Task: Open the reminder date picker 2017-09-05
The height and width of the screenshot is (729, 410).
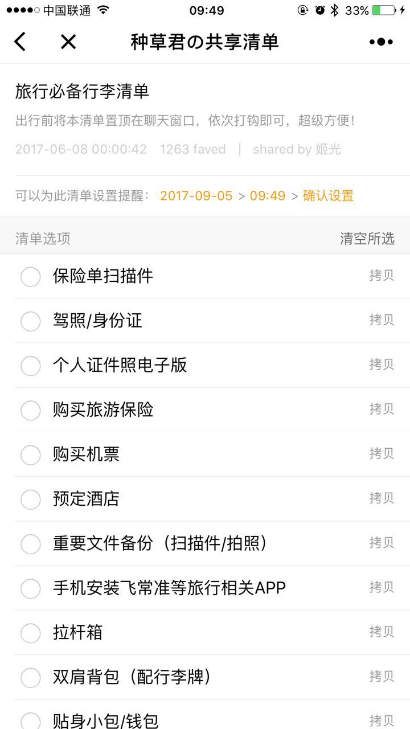Action: [x=196, y=196]
